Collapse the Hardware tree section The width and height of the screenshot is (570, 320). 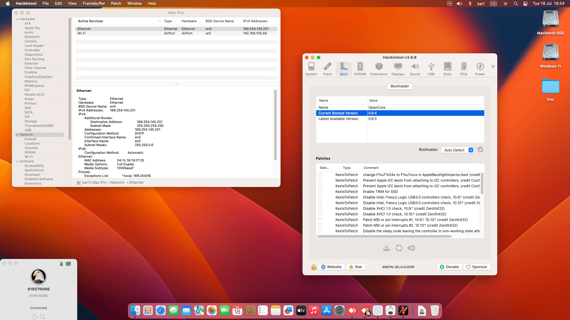[x=18, y=19]
